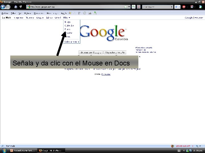Open the Editar menu

13,13
